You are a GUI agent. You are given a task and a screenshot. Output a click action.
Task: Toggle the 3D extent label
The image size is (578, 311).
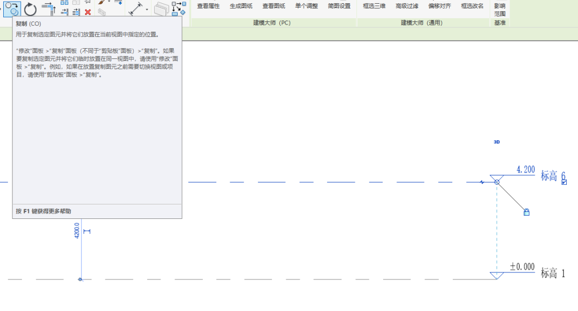497,142
